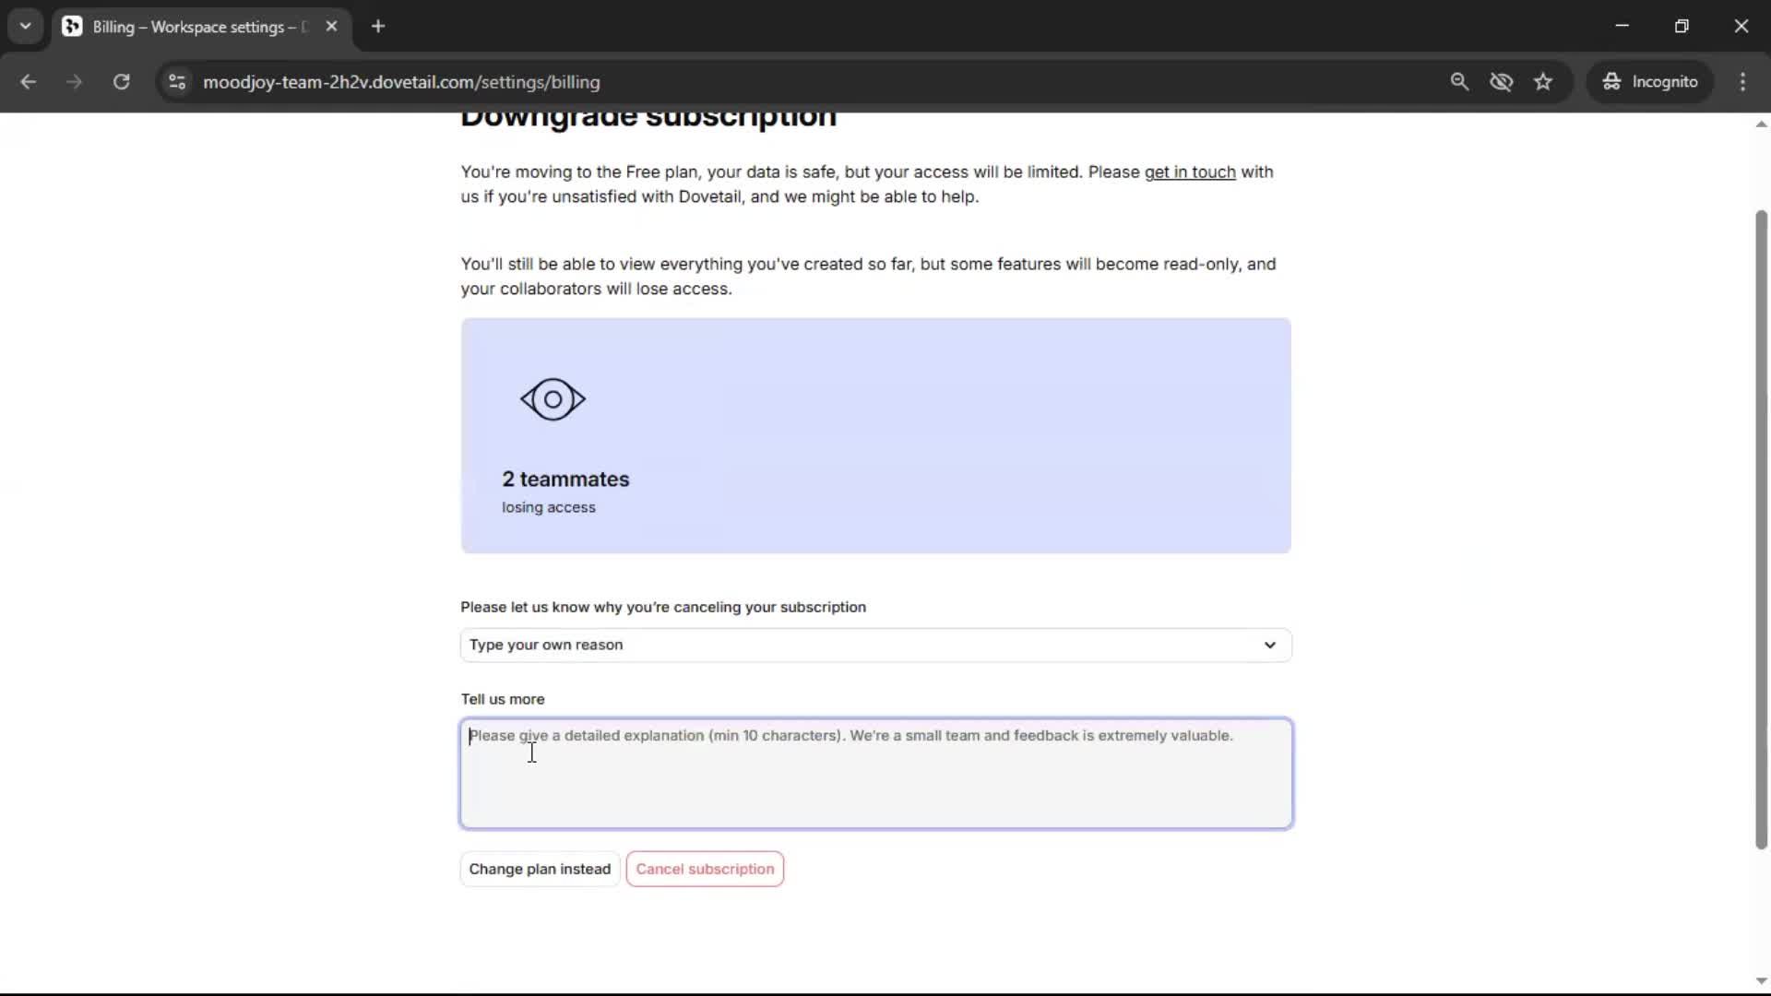Click third-party cookies blocked eye icon

pos(1501,82)
